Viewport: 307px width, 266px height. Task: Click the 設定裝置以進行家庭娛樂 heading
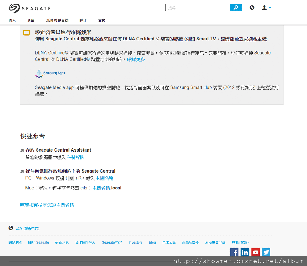click(63, 32)
